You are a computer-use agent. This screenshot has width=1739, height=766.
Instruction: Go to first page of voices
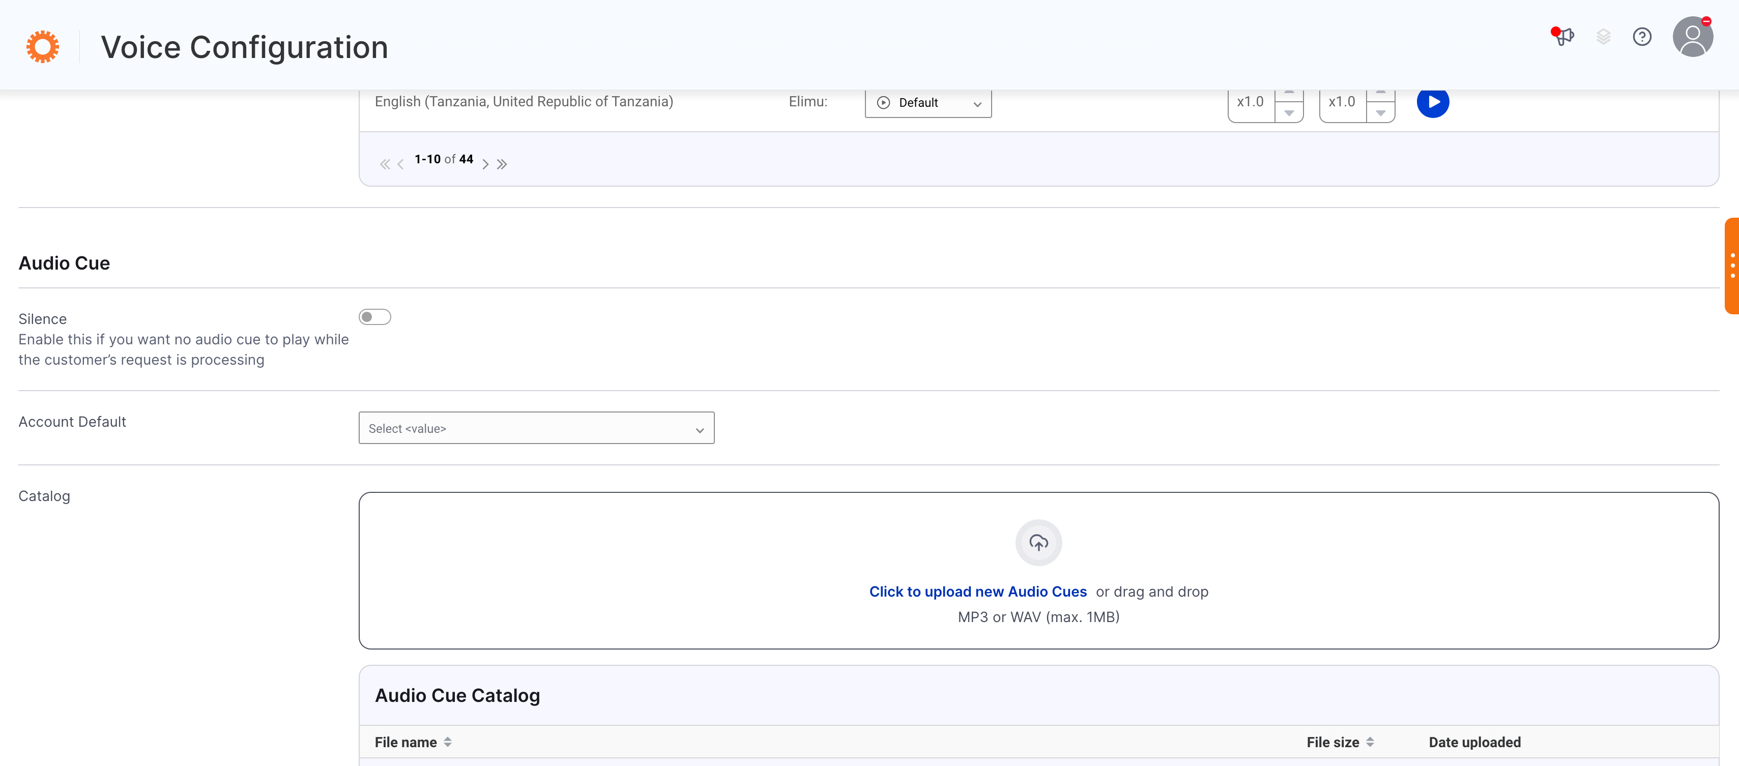click(x=385, y=164)
